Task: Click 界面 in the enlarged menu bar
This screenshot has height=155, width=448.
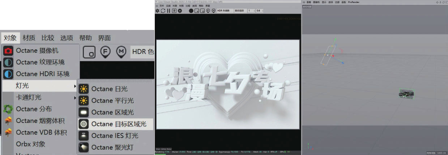Action: tap(104, 38)
